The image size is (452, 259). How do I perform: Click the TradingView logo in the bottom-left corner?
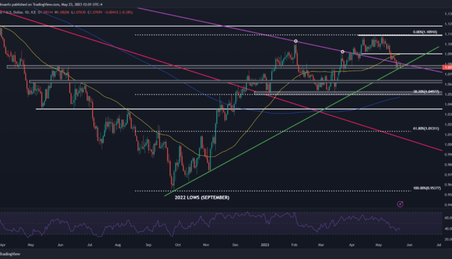(x=11, y=254)
